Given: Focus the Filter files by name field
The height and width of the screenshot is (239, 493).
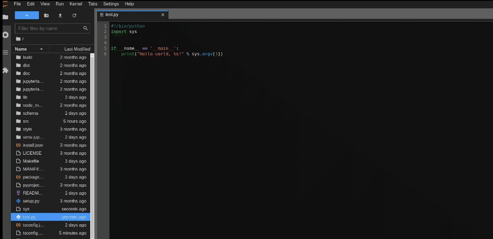Looking at the screenshot, I should (53, 28).
